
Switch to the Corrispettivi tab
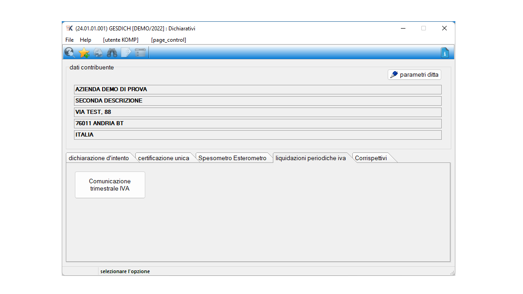tap(371, 158)
